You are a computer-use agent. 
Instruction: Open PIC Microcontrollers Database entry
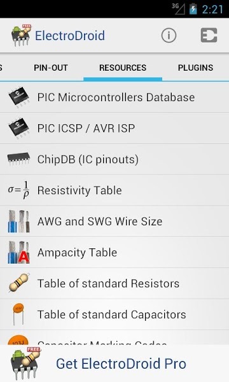(114, 97)
